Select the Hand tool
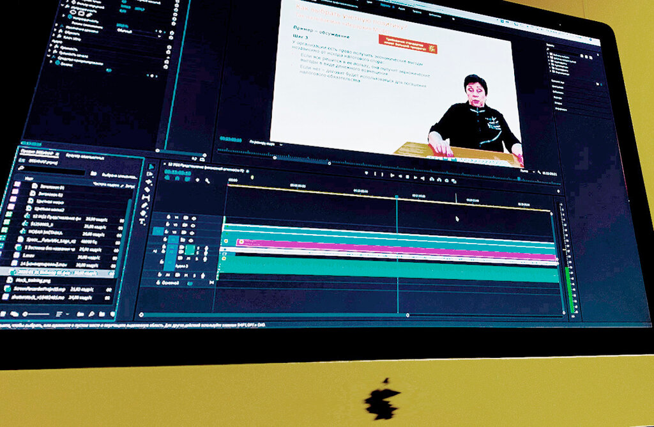654x427 pixels. (144, 212)
